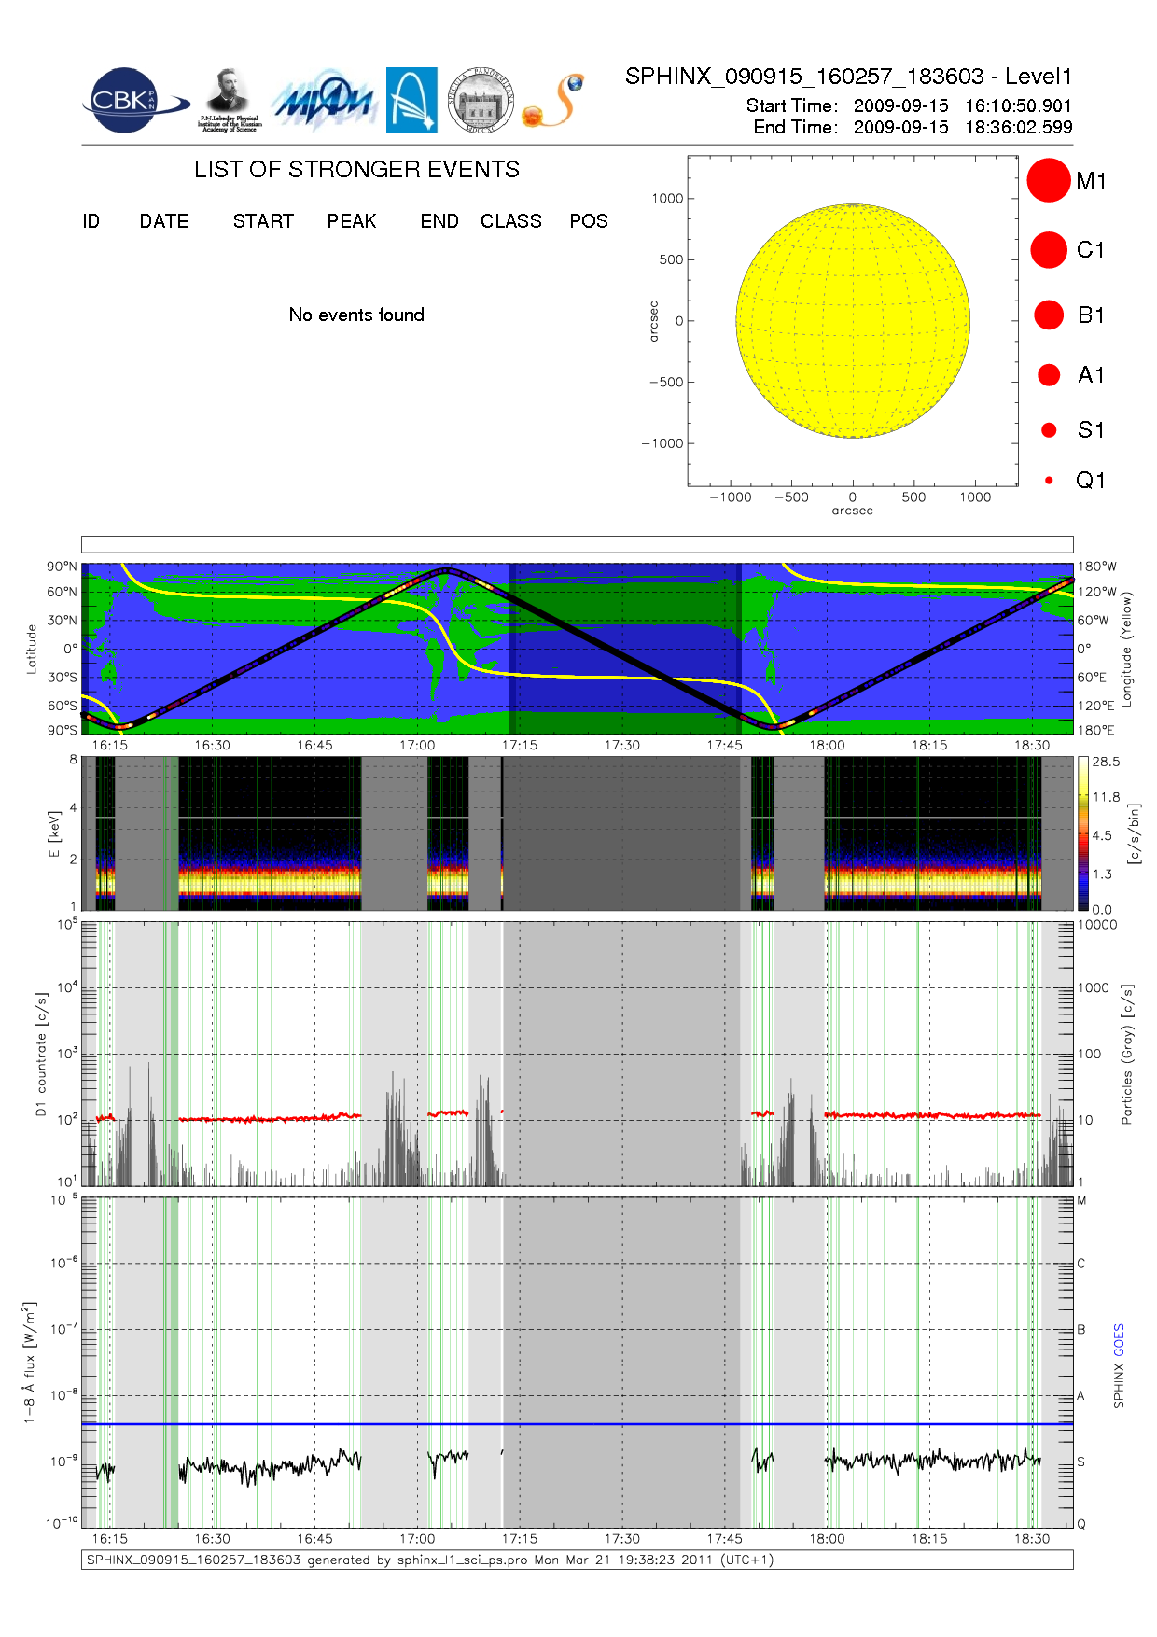The height and width of the screenshot is (1637, 1157).
Task: Click the center of the yellow solar disk
Action: pyautogui.click(x=853, y=321)
